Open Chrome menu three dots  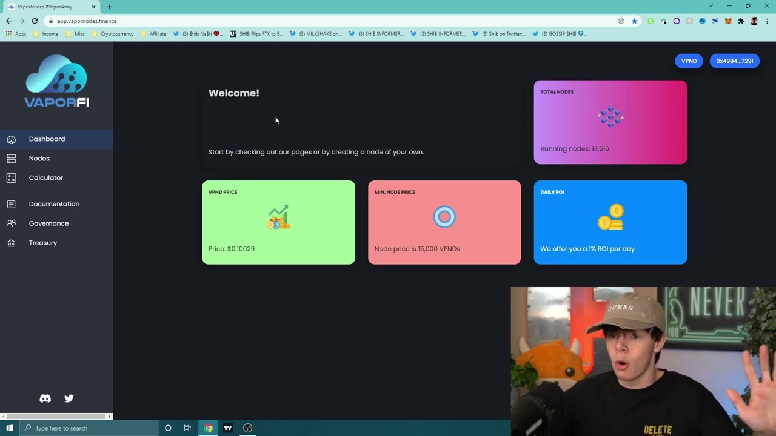coord(768,21)
